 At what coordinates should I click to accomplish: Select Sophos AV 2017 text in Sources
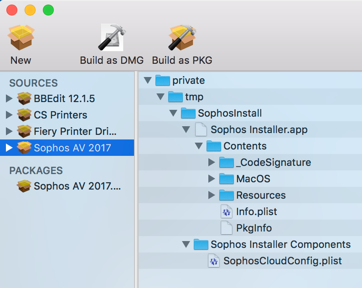72,148
